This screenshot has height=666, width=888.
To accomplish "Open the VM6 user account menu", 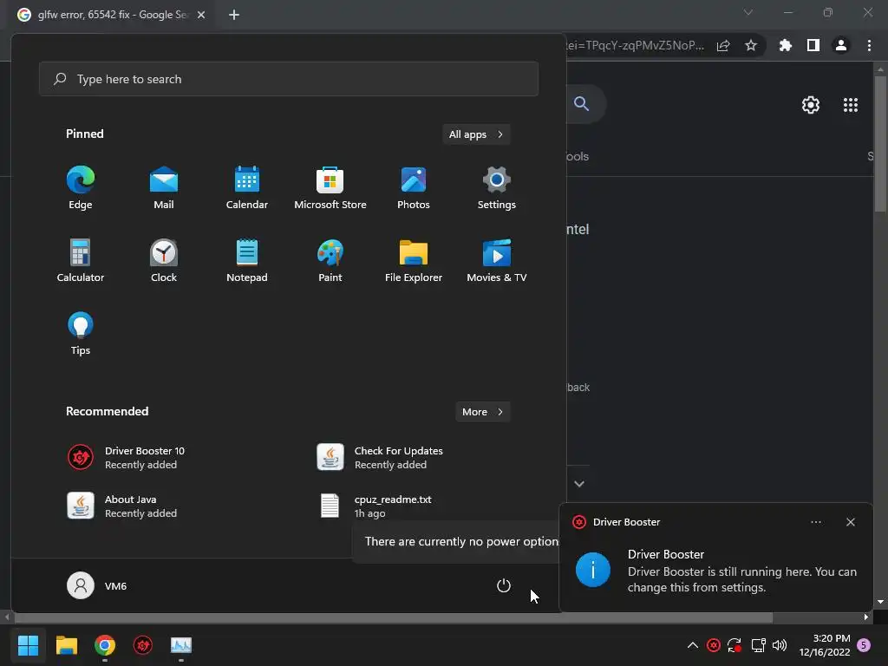I will tap(97, 585).
